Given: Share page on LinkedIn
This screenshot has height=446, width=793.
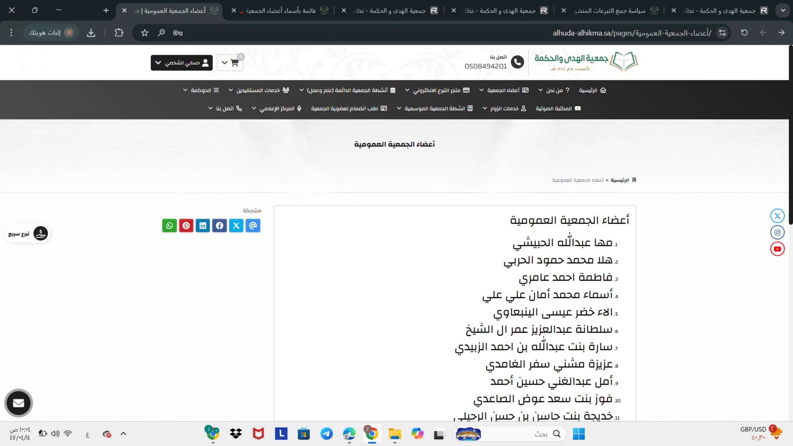Looking at the screenshot, I should (203, 226).
